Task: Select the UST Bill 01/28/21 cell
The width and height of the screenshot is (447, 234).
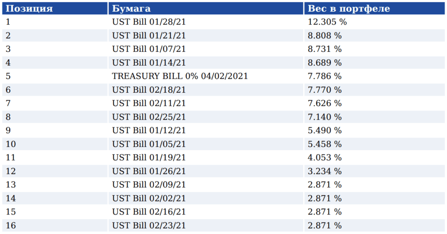Action: coord(149,22)
